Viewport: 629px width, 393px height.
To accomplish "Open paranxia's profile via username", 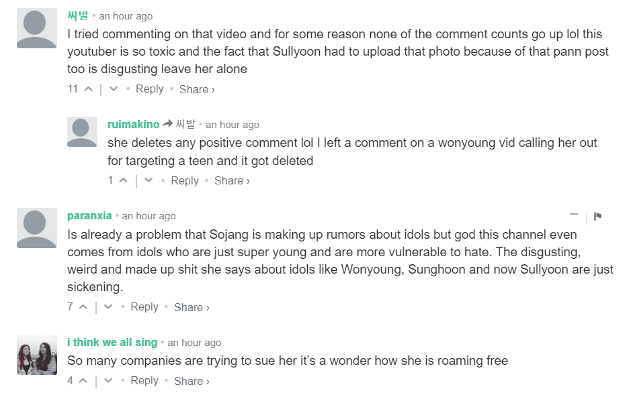I will pyautogui.click(x=89, y=215).
